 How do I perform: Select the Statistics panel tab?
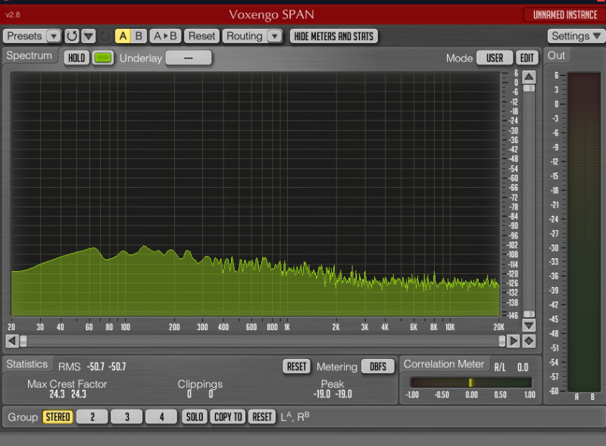click(x=27, y=364)
